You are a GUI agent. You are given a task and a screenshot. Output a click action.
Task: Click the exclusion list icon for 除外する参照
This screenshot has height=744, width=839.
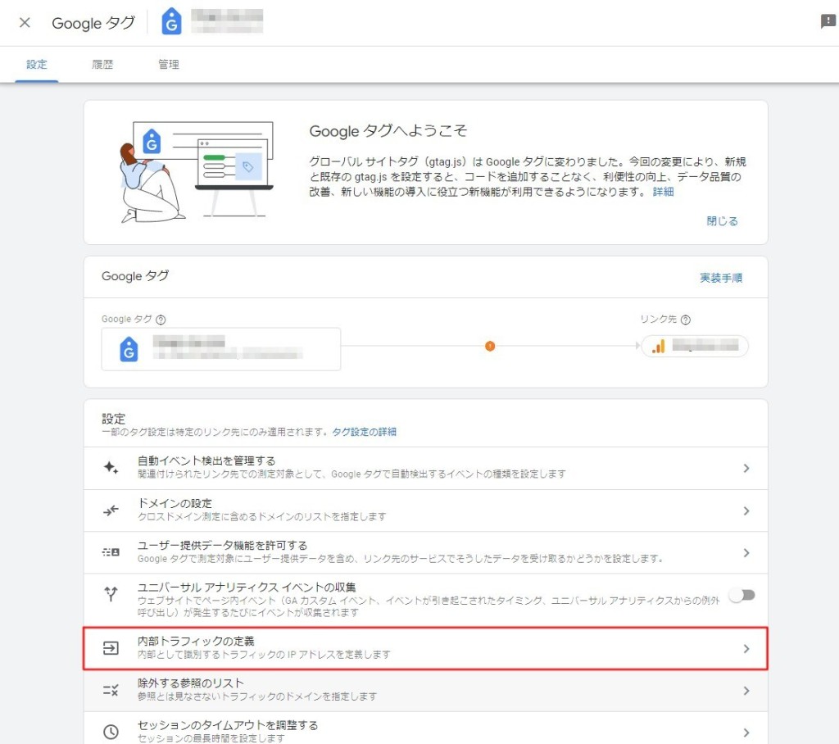point(111,690)
